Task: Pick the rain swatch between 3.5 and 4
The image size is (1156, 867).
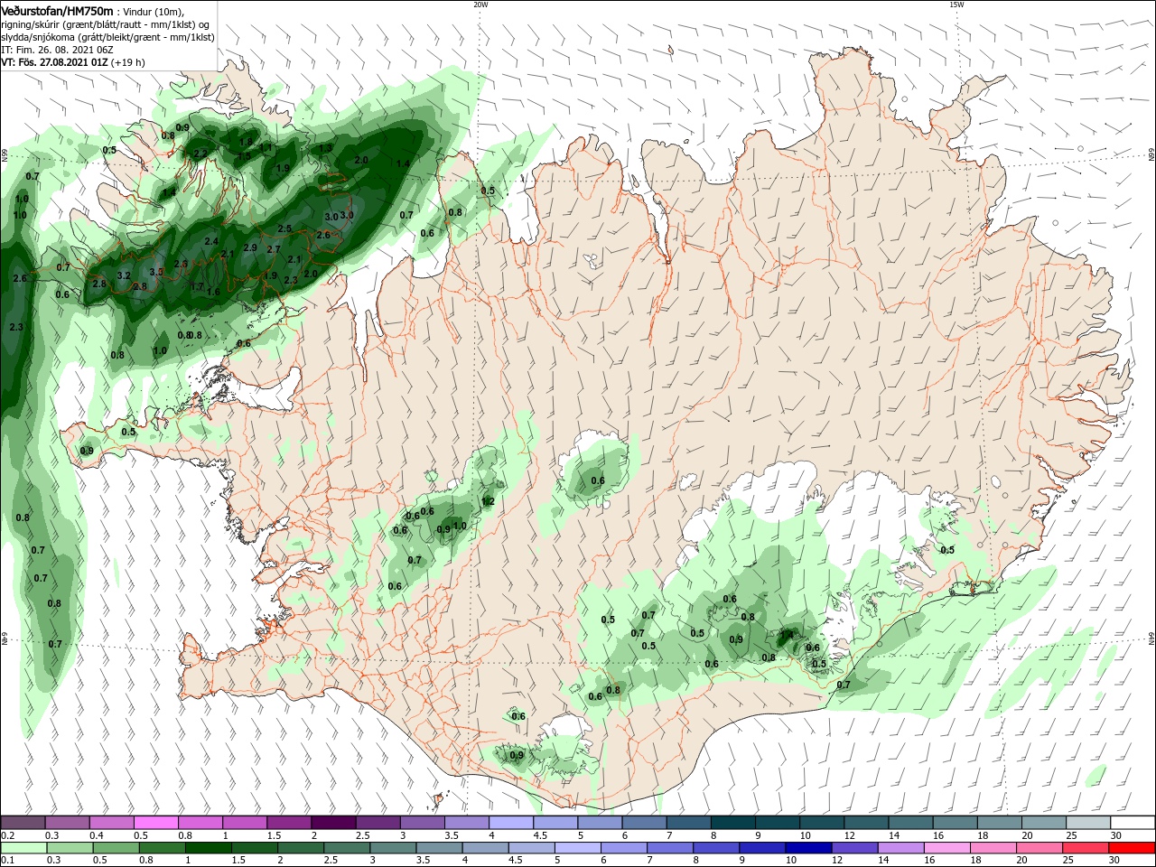Action: (x=439, y=848)
